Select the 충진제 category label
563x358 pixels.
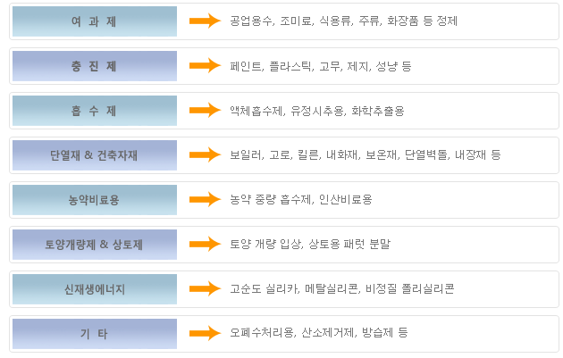(95, 66)
